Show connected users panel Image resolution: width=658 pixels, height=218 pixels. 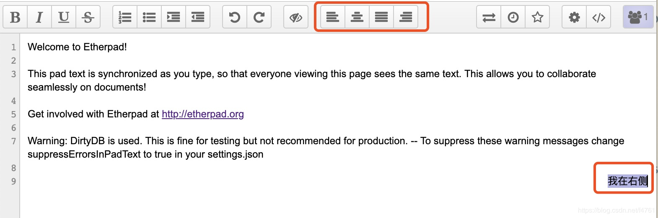(x=638, y=17)
